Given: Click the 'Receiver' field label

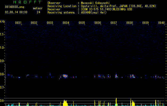Looking at the screenshot, I should [x=54, y=9].
